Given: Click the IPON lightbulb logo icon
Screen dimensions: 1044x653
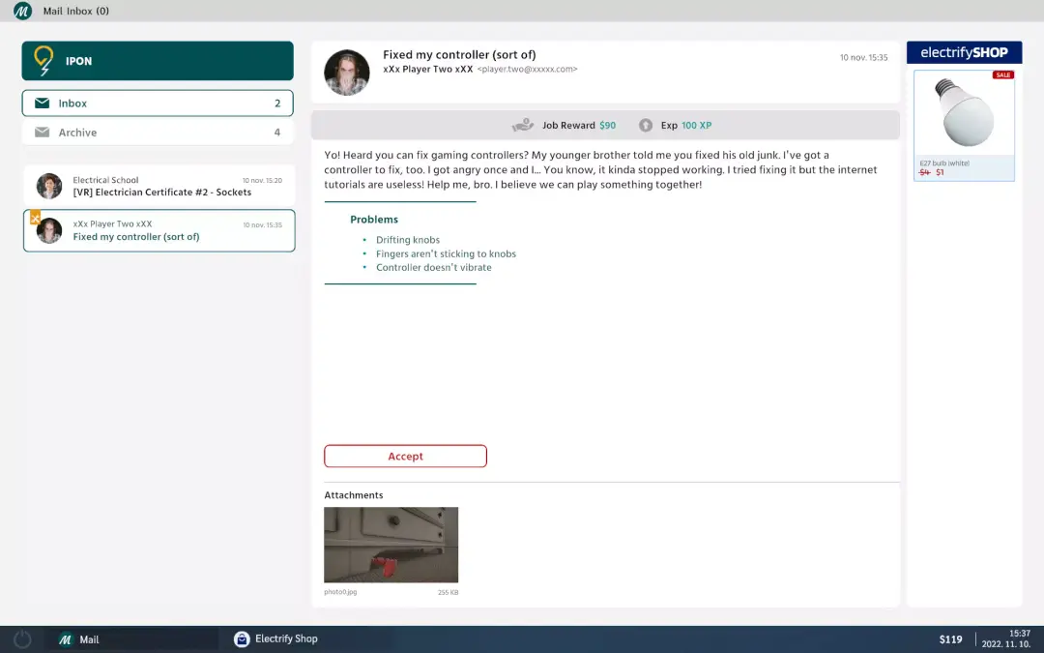Looking at the screenshot, I should [x=43, y=61].
